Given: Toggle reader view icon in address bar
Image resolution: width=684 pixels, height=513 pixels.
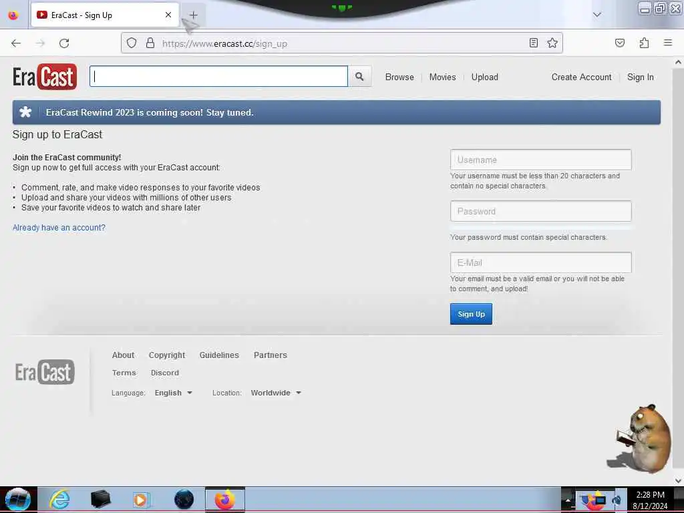Looking at the screenshot, I should click(x=534, y=43).
